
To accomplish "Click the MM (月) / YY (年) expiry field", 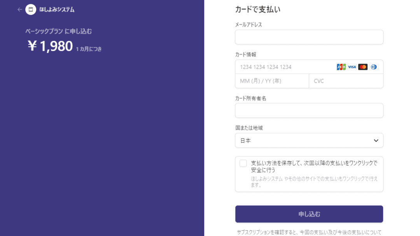I will (x=272, y=80).
